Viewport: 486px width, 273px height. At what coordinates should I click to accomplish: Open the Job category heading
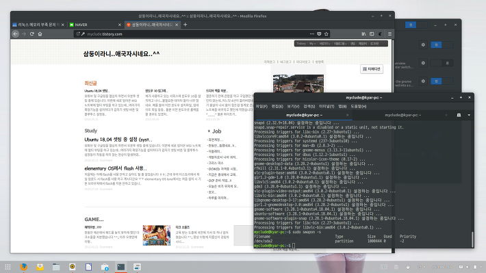coord(216,131)
